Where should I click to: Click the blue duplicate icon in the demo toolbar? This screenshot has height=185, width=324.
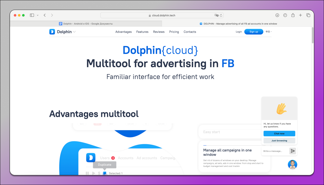click(x=105, y=173)
